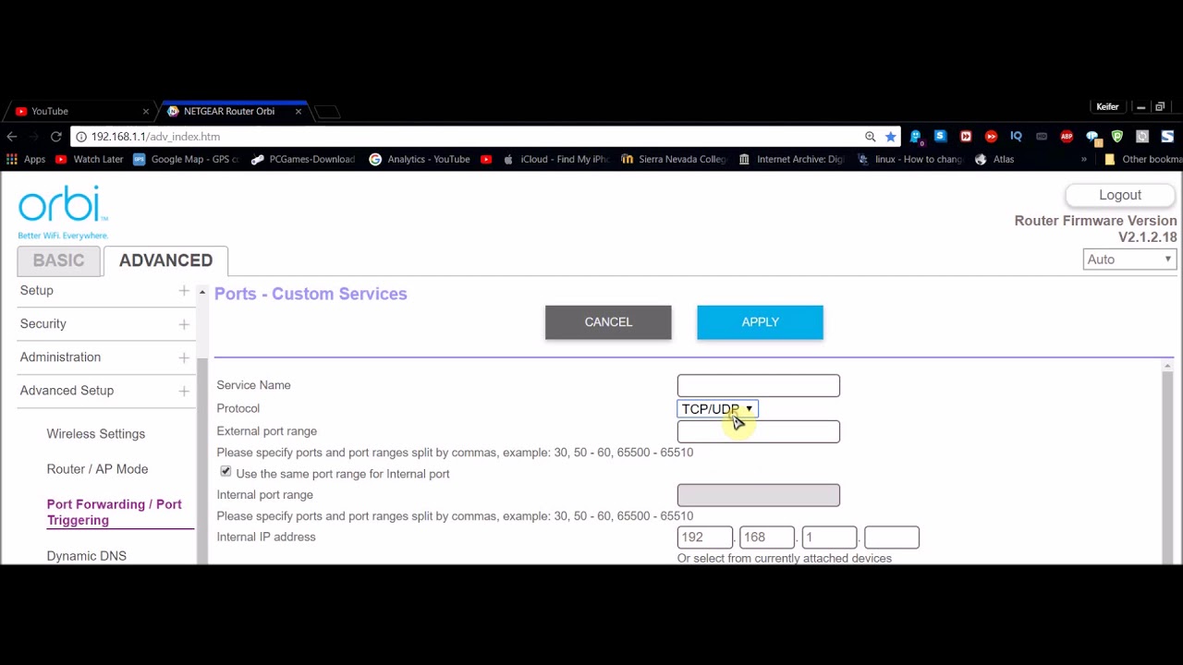Viewport: 1183px width, 665px height.
Task: Reload the router page
Action: [56, 137]
